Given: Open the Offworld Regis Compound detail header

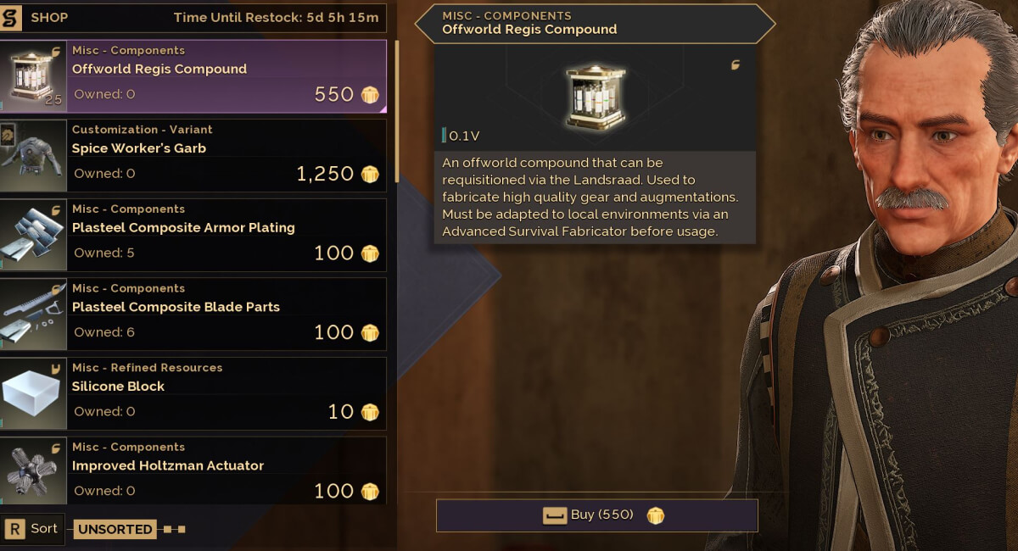Looking at the screenshot, I should click(x=594, y=24).
